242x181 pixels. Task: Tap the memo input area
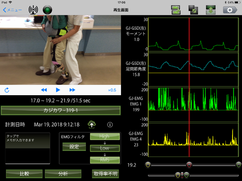click(28, 148)
